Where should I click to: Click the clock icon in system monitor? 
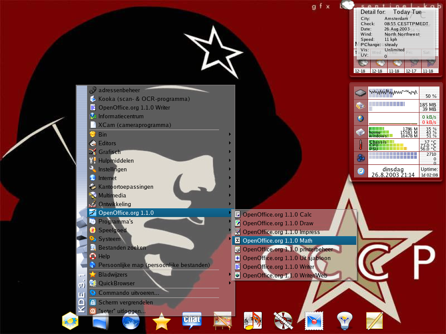[361, 171]
